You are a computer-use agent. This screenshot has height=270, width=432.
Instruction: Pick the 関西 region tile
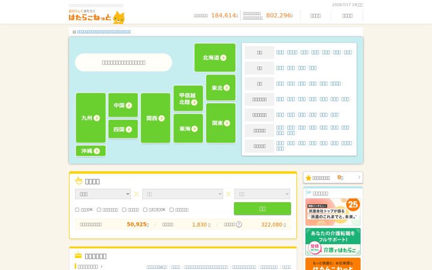pyautogui.click(x=155, y=118)
